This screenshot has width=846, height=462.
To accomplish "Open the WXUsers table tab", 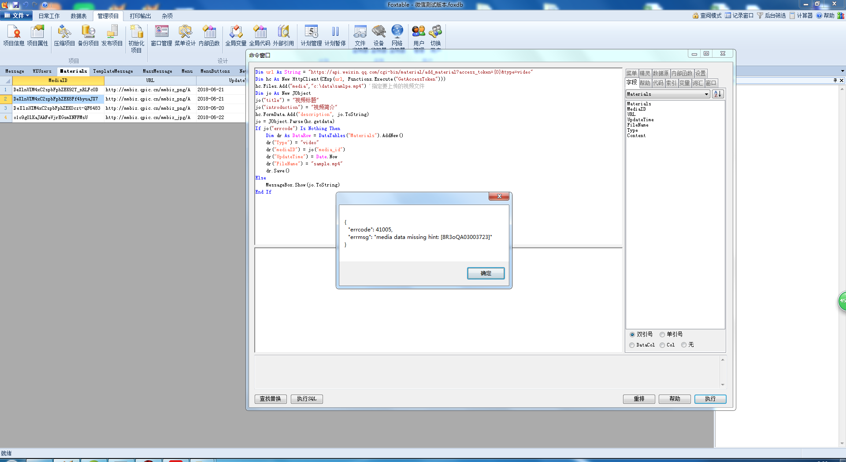I will (x=42, y=71).
